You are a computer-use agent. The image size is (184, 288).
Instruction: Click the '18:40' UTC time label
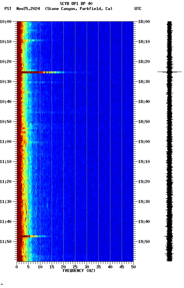point(144,102)
